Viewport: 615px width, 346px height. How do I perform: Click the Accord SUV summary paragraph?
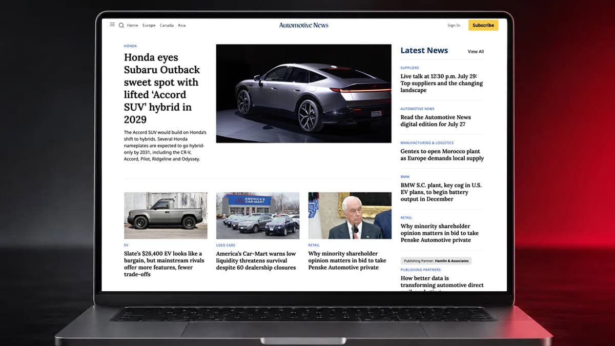(165, 146)
